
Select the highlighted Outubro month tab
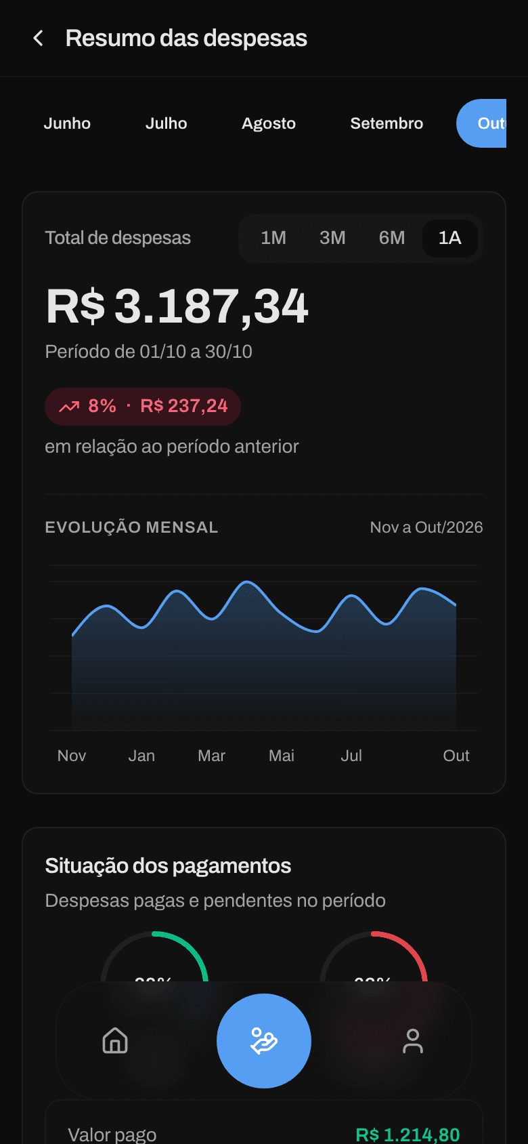tap(482, 123)
